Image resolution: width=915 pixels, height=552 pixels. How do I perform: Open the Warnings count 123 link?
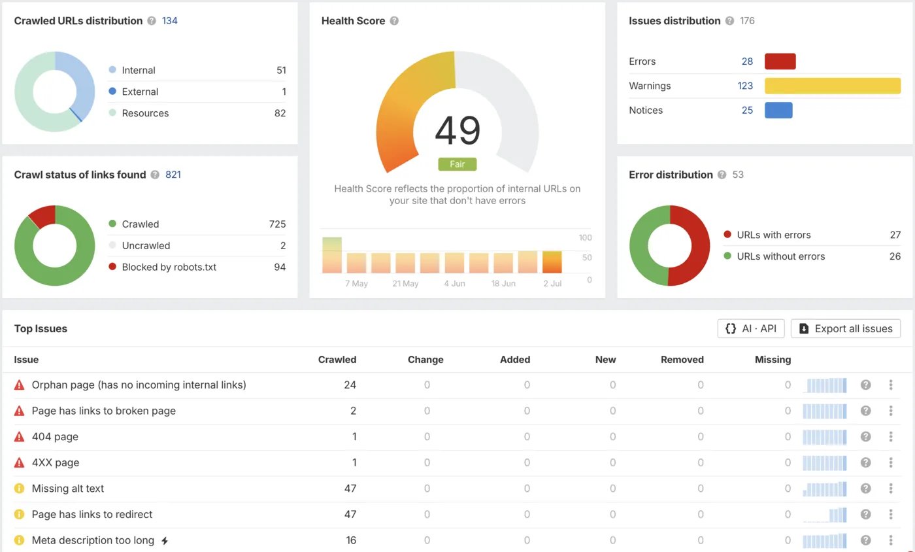(745, 86)
